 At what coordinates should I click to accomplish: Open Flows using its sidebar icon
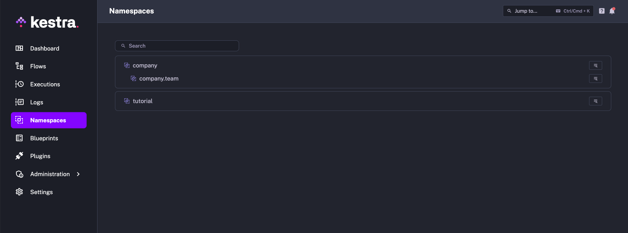[x=19, y=66]
